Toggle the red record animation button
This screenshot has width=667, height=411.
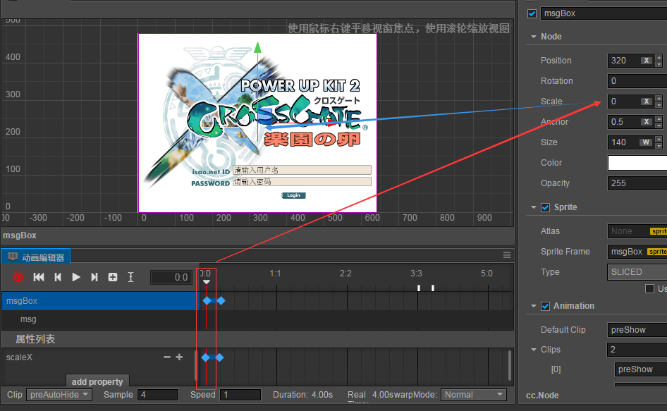[18, 277]
